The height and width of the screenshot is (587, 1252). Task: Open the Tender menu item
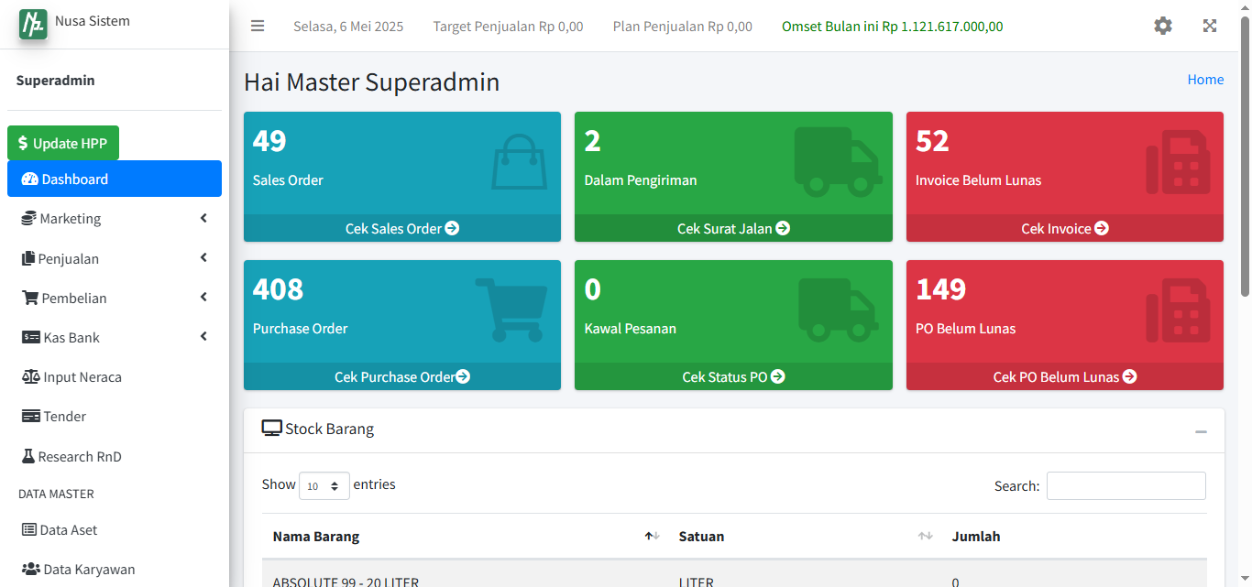[x=64, y=417]
